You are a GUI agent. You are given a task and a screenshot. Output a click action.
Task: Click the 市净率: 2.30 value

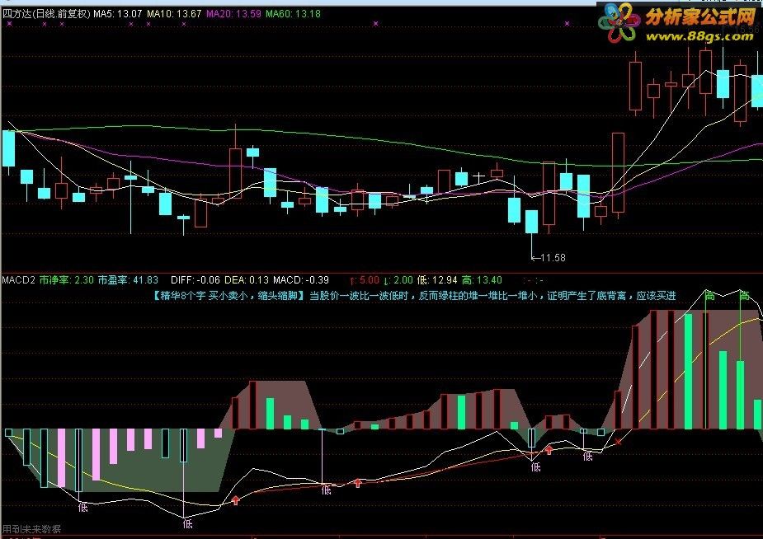tap(66, 280)
